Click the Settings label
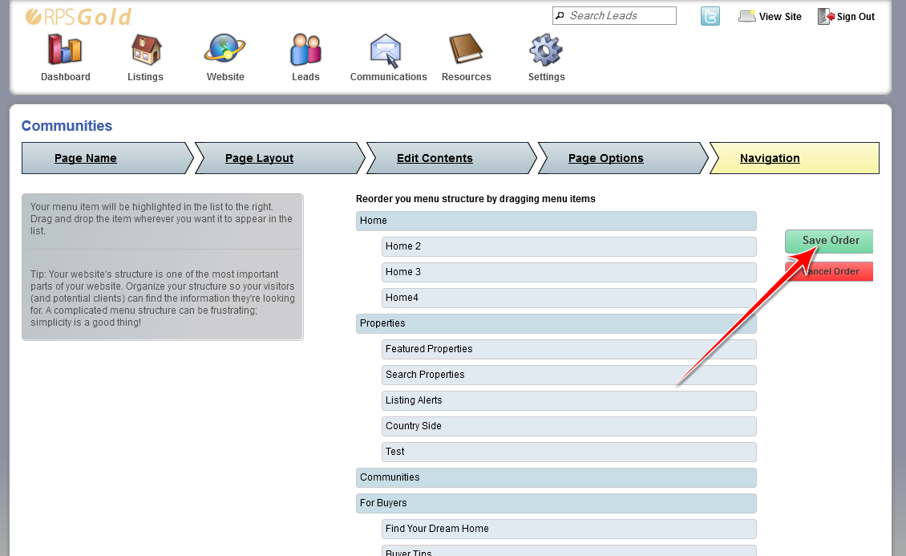This screenshot has height=556, width=906. 547,77
